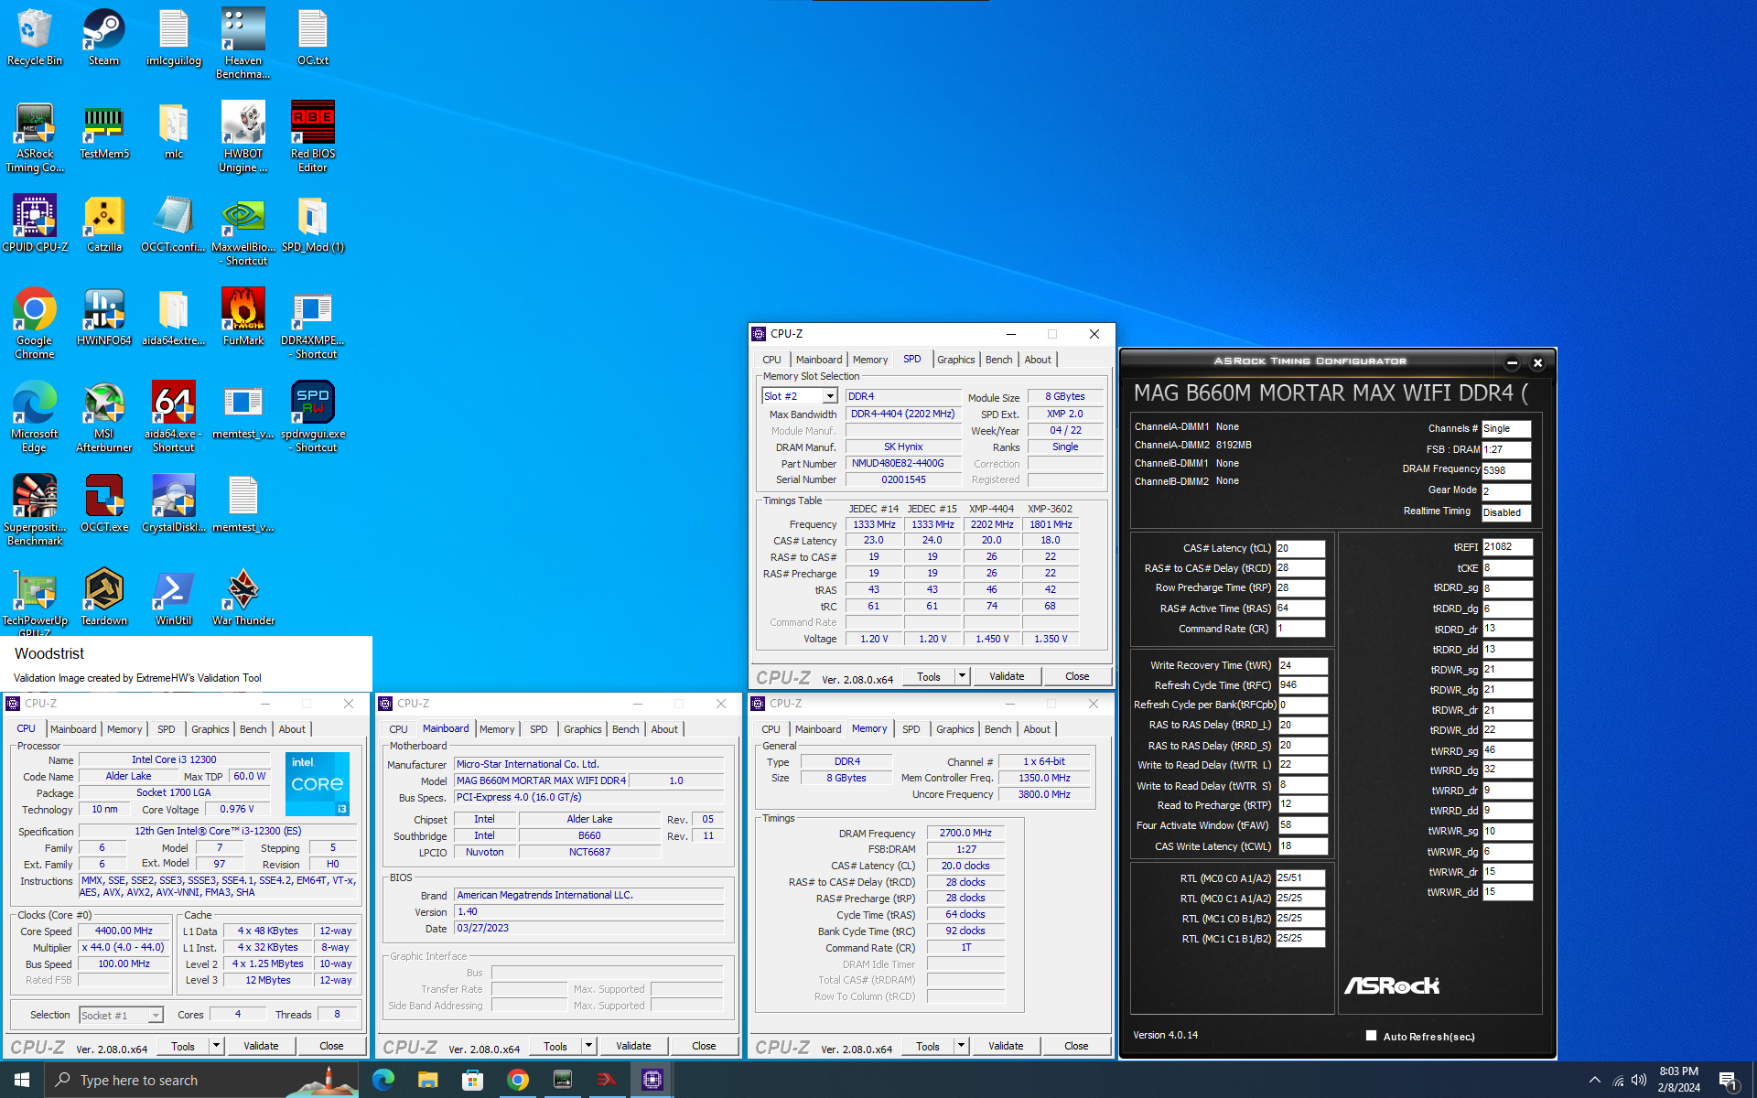Click Close button in Memory window
The width and height of the screenshot is (1757, 1098).
[x=1076, y=1046]
